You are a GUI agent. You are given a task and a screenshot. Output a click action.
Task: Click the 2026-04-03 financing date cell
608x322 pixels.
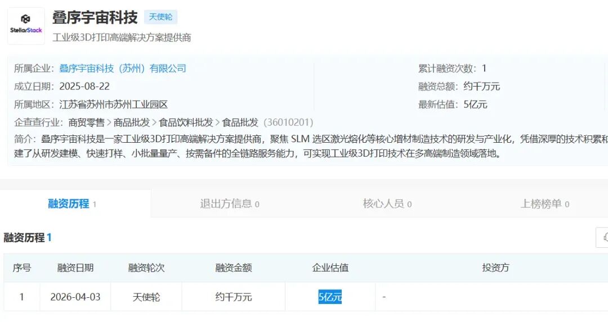point(75,297)
